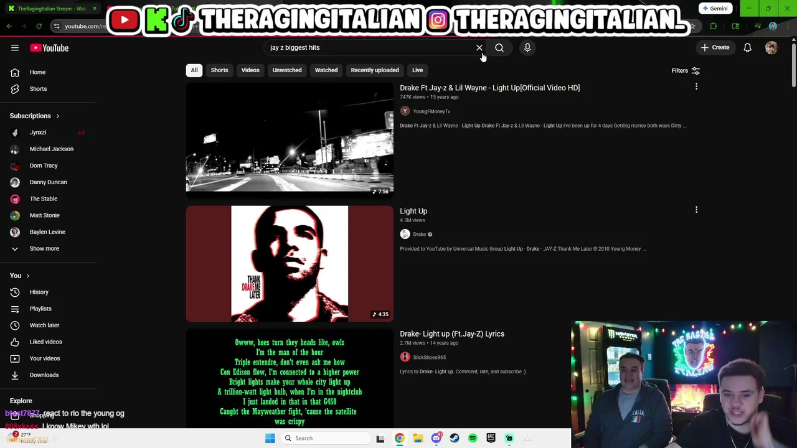Select the All filter chip
The height and width of the screenshot is (448, 797).
194,70
